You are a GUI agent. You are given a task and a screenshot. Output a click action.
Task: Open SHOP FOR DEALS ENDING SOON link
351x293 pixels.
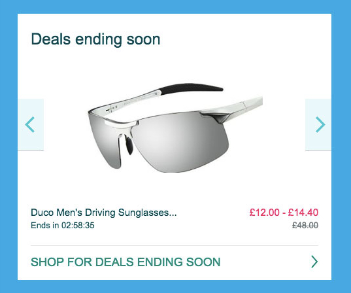point(125,262)
